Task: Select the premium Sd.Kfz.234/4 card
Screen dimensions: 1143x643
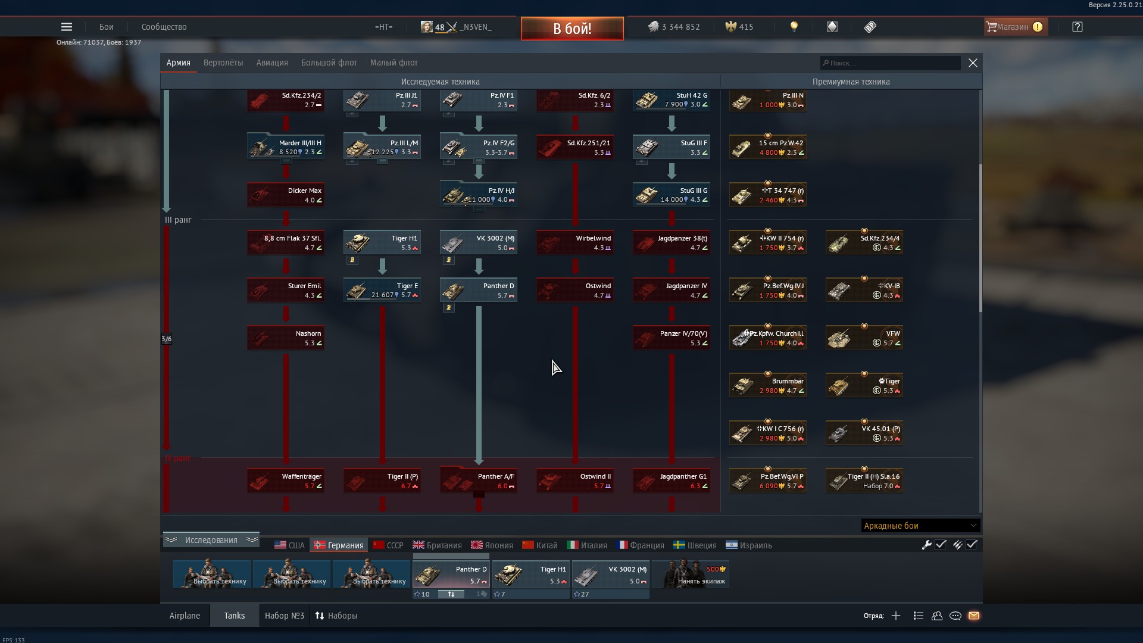Action: pos(864,242)
